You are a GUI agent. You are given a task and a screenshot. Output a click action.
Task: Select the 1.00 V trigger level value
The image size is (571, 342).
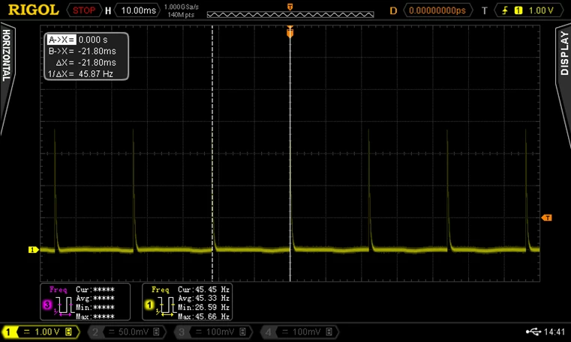[541, 10]
